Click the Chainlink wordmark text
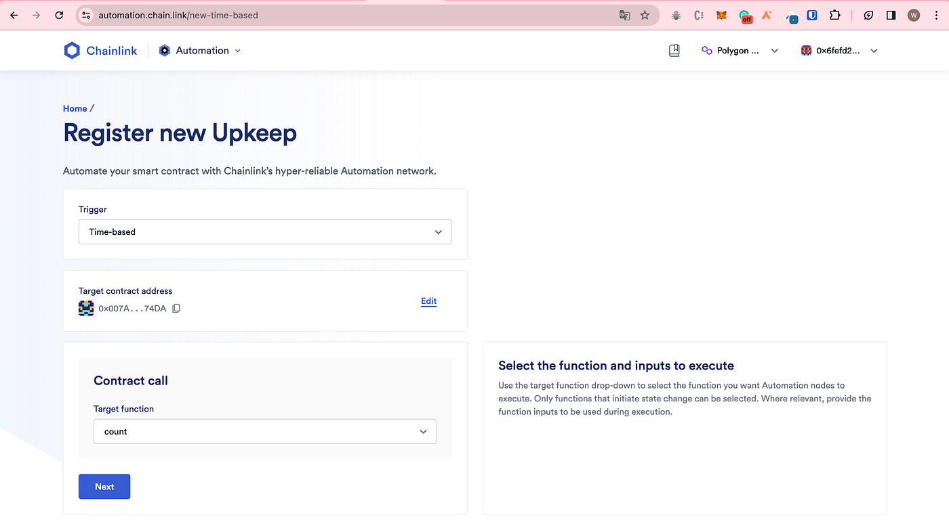Image resolution: width=949 pixels, height=530 pixels. pos(112,51)
